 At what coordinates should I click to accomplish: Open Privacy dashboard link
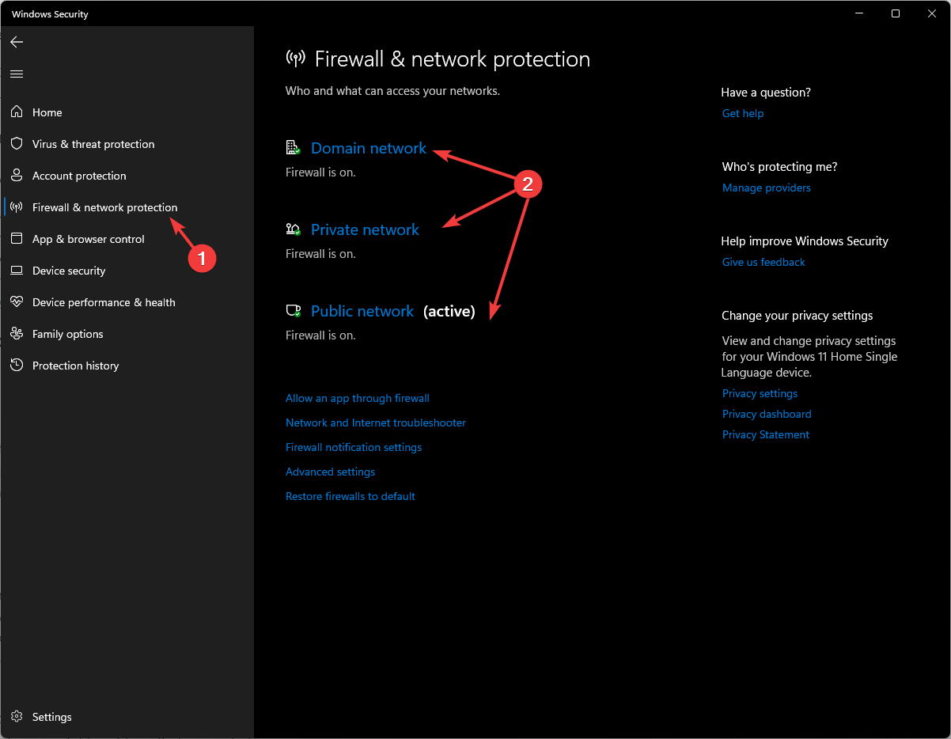(767, 414)
